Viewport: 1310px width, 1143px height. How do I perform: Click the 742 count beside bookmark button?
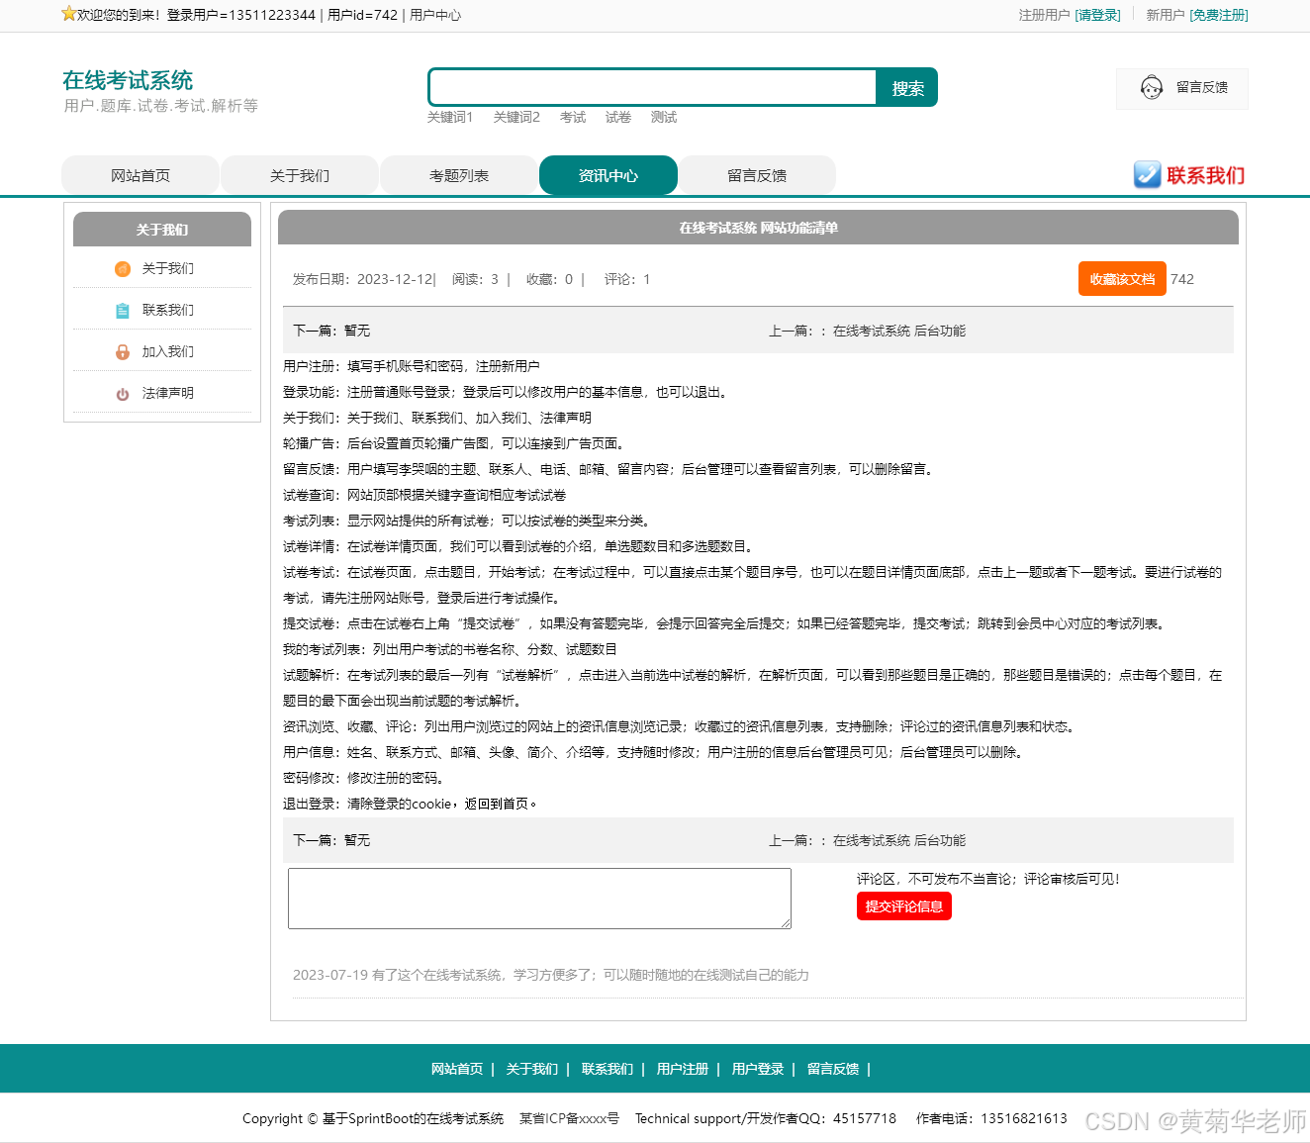point(1182,279)
